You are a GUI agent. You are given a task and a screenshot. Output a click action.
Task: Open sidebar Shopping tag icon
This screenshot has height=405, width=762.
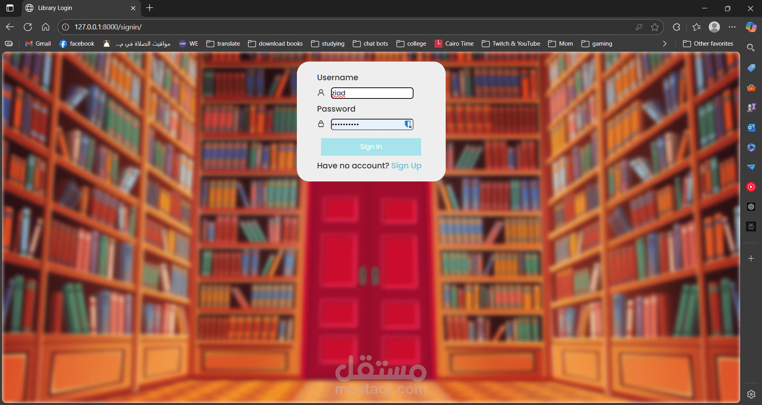751,68
